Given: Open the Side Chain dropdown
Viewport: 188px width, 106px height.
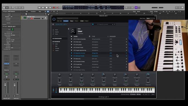Looking at the screenshot, I should [151, 18].
